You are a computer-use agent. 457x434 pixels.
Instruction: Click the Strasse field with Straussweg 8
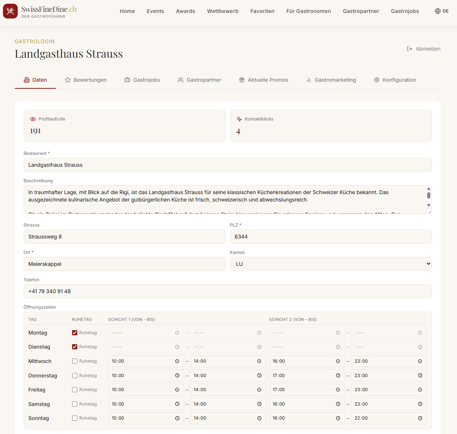coord(124,237)
